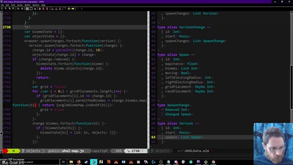The width and height of the screenshot is (293, 165).
Task: Click the Cut toolbar icon
Action: click(x=27, y=9)
